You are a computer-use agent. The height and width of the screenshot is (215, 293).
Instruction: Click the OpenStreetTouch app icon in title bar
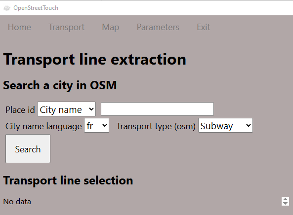click(x=7, y=8)
